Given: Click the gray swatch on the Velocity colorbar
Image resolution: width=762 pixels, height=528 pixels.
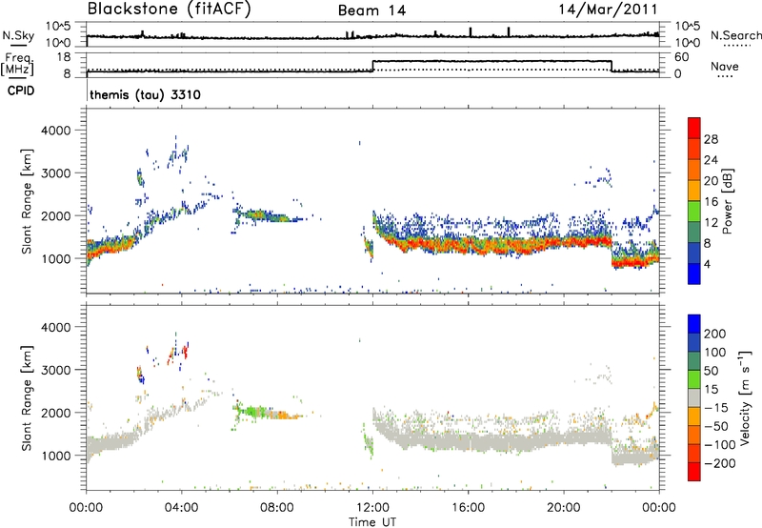Looking at the screenshot, I should tap(694, 397).
